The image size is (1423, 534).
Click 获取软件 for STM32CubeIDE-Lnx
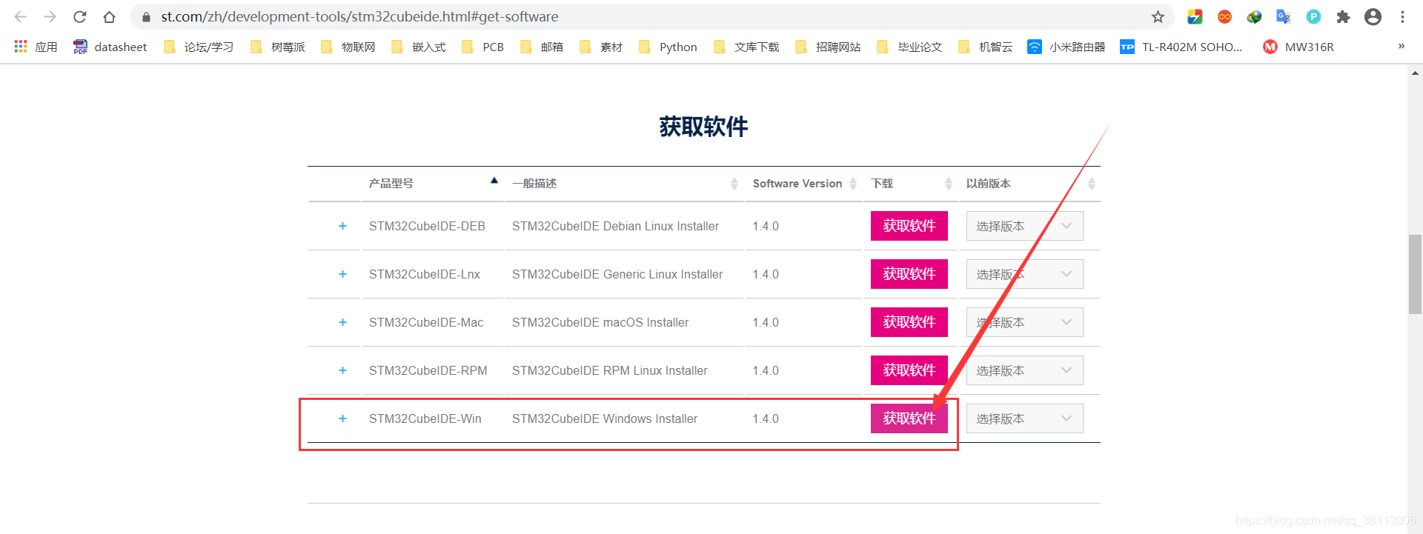(909, 274)
